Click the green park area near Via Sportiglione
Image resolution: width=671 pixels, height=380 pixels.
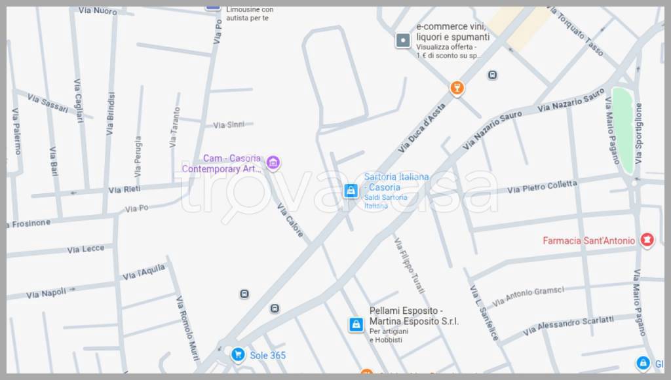(623, 130)
